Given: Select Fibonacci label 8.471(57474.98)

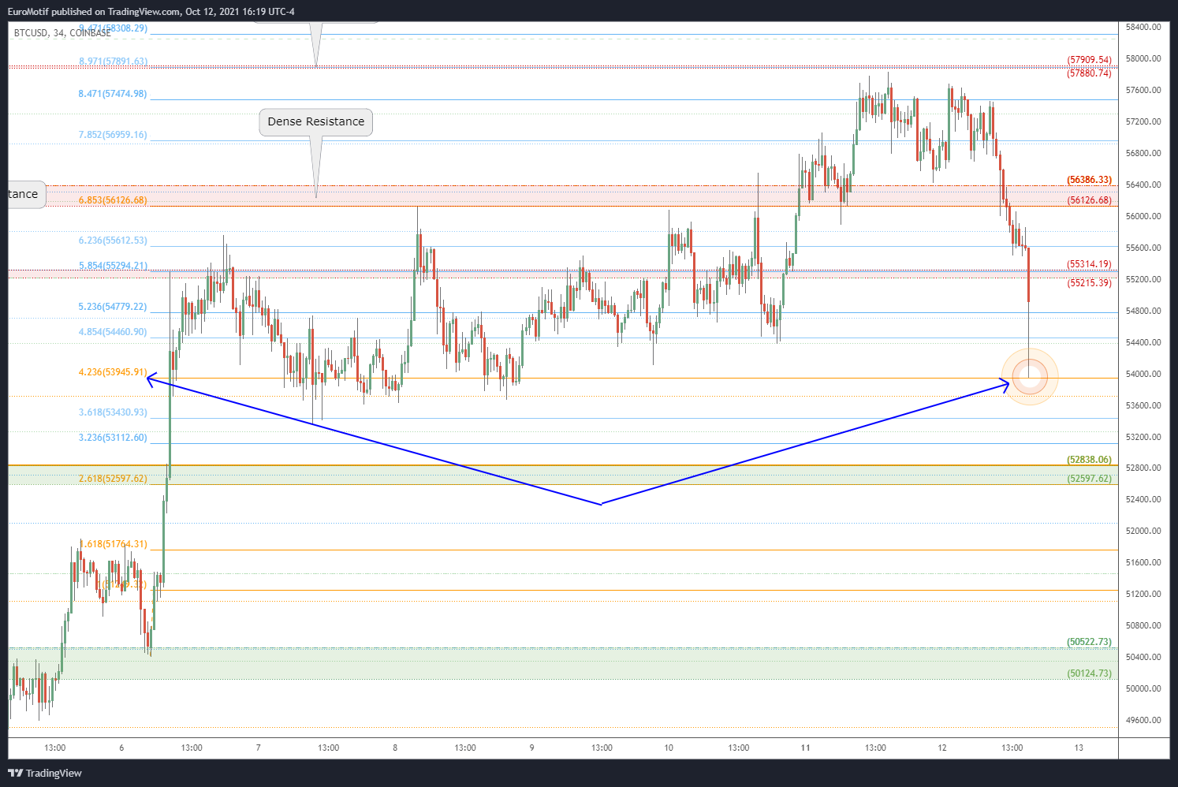Looking at the screenshot, I should pyautogui.click(x=113, y=94).
